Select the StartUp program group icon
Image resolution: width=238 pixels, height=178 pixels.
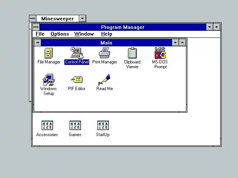coord(103,125)
